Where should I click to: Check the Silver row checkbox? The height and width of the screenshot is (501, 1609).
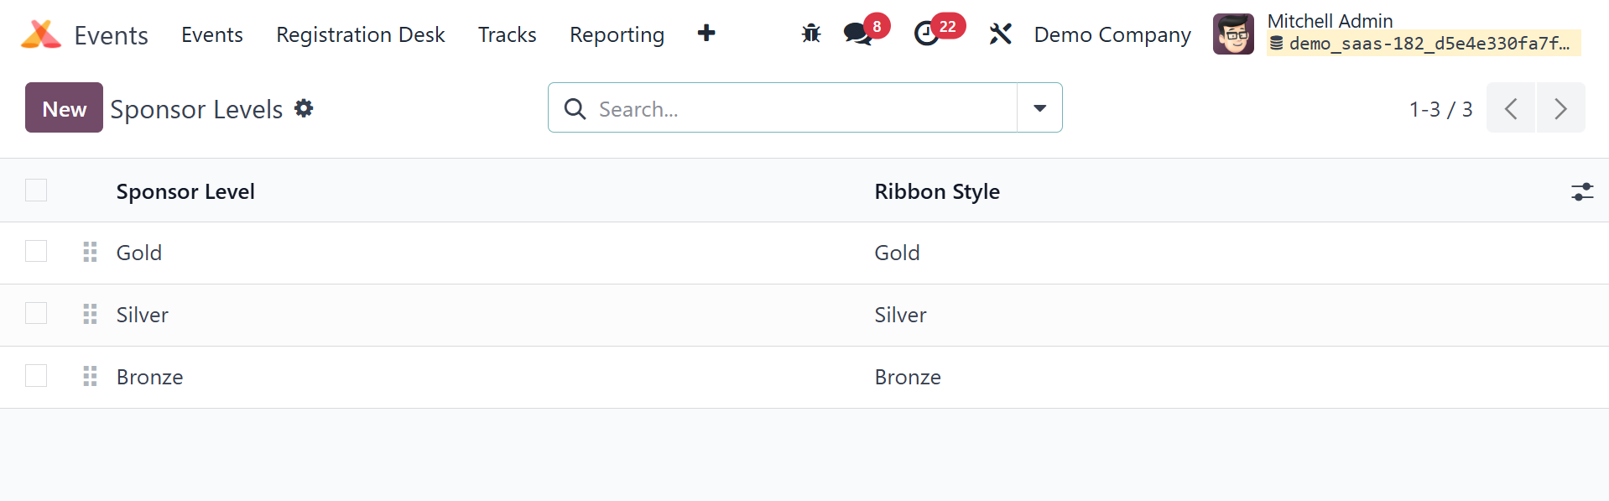pyautogui.click(x=36, y=313)
